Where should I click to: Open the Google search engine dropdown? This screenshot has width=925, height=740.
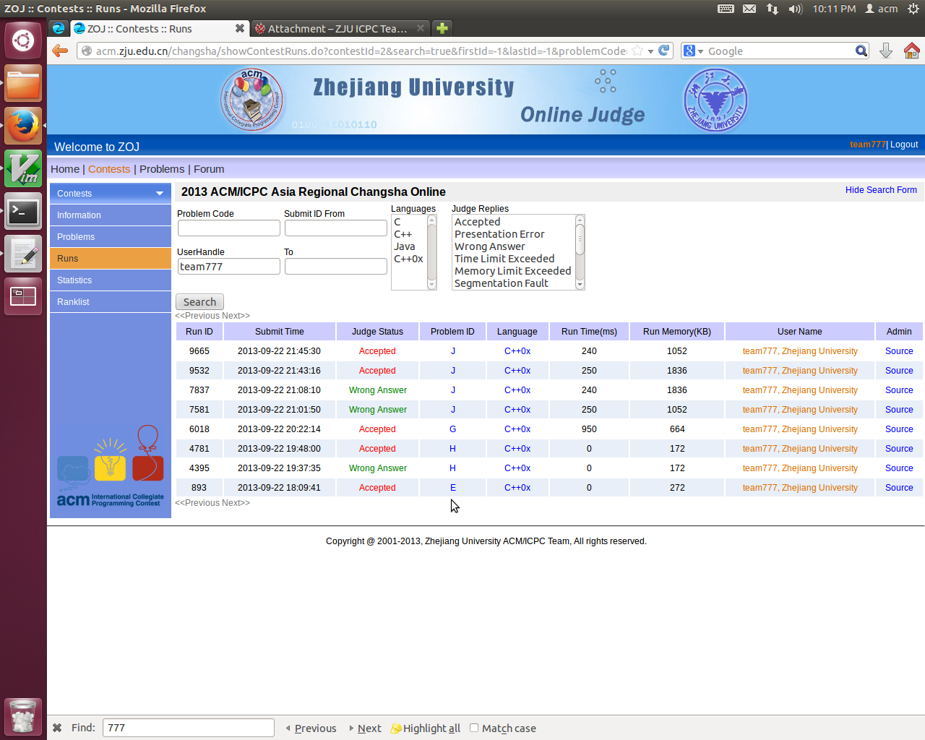point(694,51)
